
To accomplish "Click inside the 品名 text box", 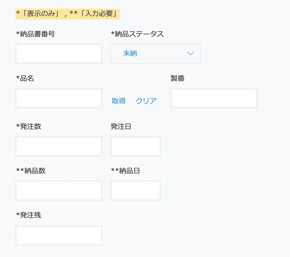I will click(59, 98).
